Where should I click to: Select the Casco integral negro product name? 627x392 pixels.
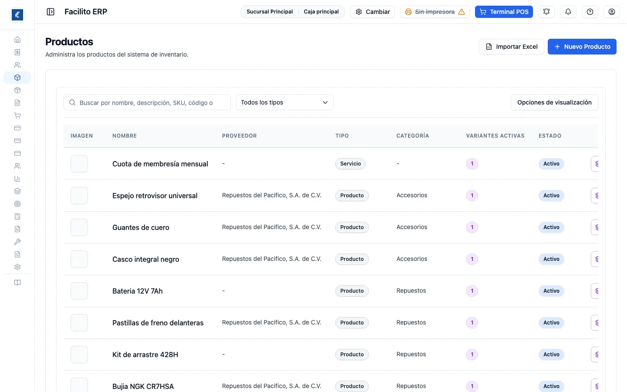[146, 259]
